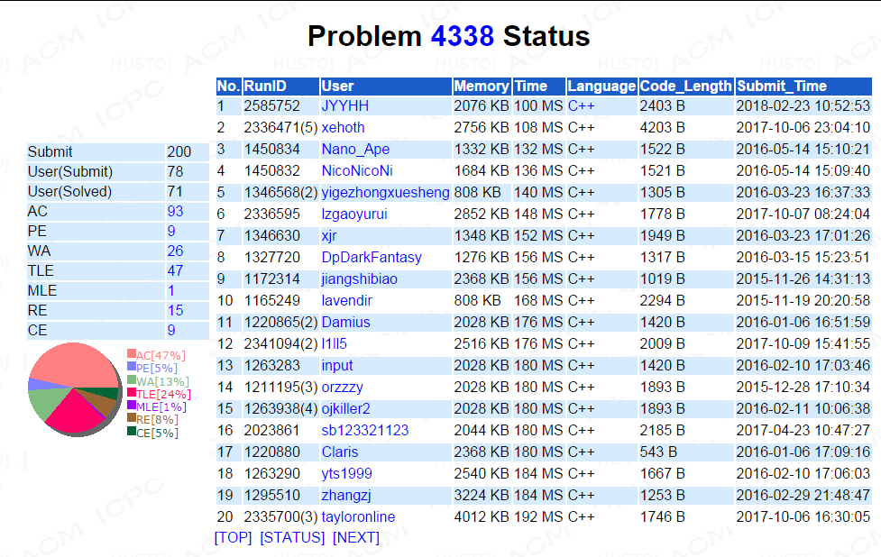Click the Memory column header
Viewport: 881px width, 557px height.
pyautogui.click(x=482, y=86)
